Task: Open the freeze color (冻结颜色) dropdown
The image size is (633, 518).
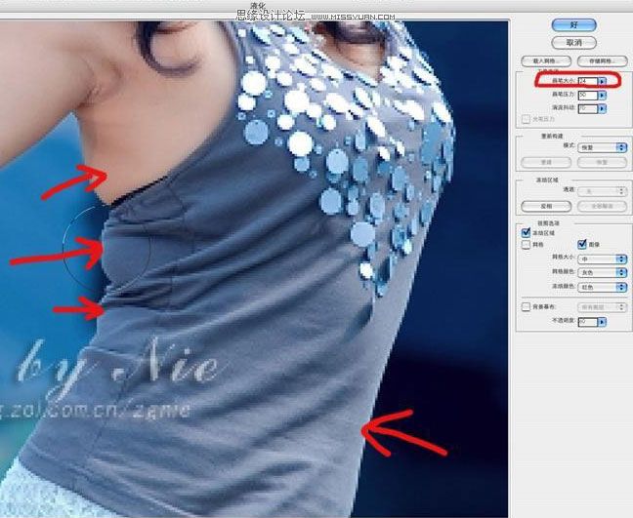Action: pyautogui.click(x=602, y=287)
